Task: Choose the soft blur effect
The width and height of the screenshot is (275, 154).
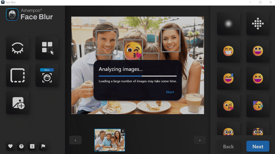Action: click(x=228, y=24)
